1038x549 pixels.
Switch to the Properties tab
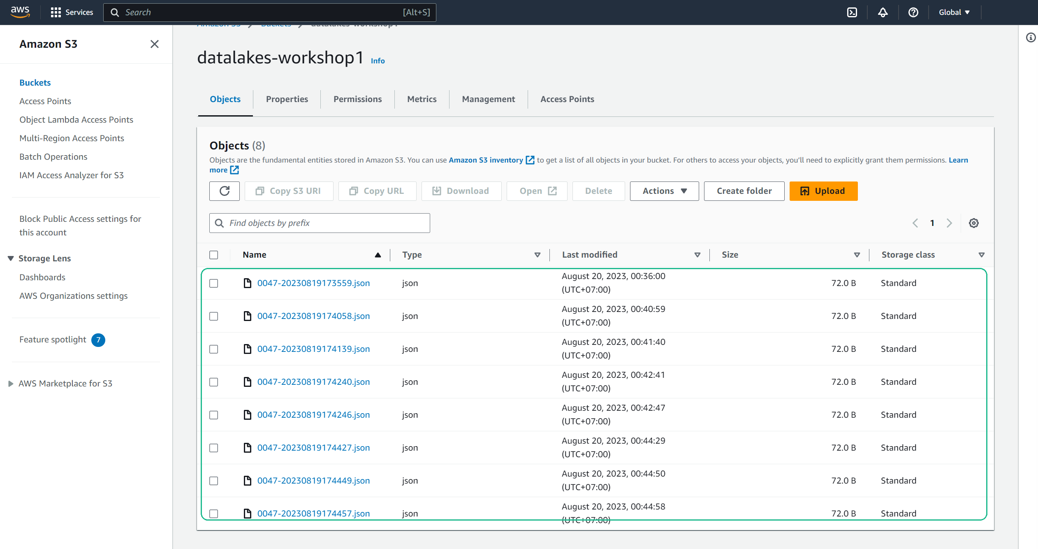287,99
